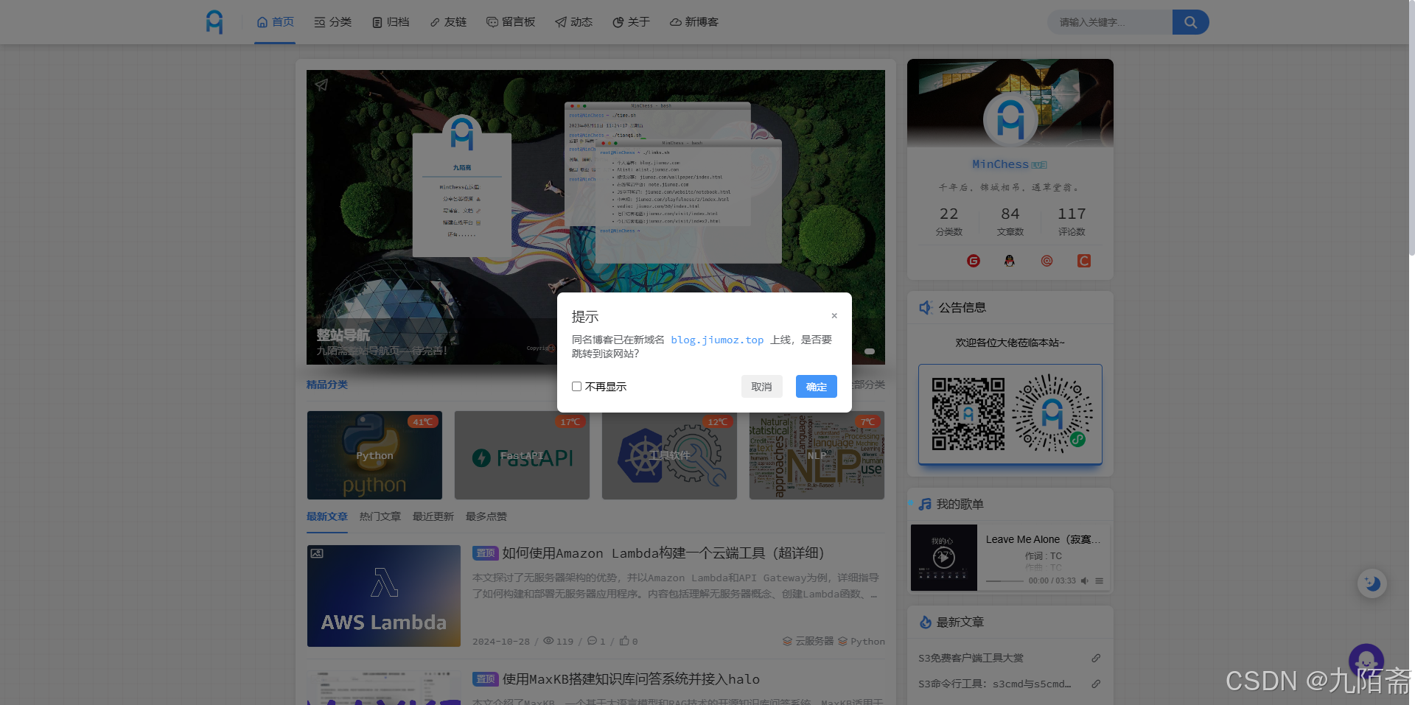Click the link icon beside S3命令行工具
This screenshot has width=1415, height=705.
click(1096, 684)
